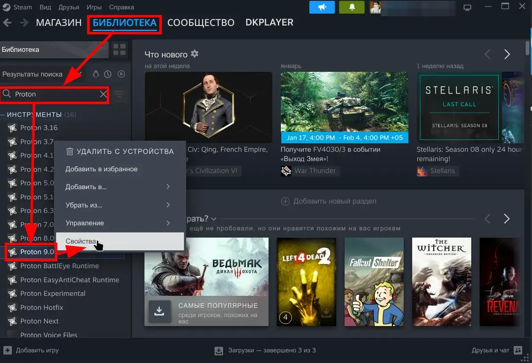The width and height of the screenshot is (532, 363).
Task: Toggle the Linux penguin compatibility filter
Action: pos(96,74)
